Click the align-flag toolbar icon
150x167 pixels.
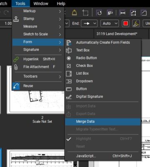tap(110, 13)
